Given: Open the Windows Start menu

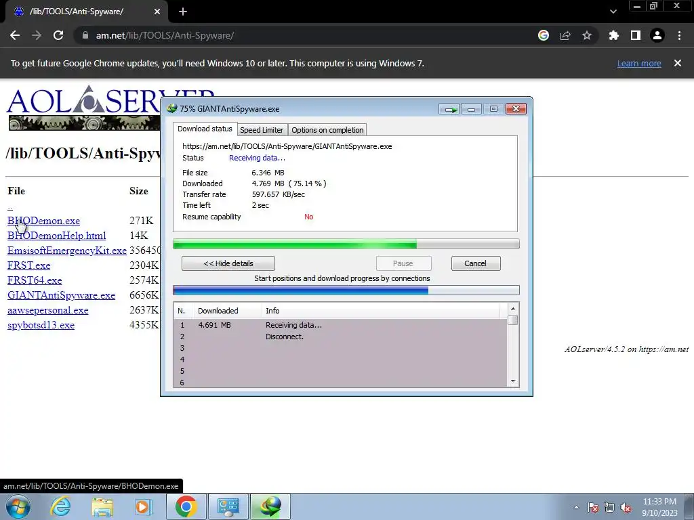Looking at the screenshot, I should [18, 506].
